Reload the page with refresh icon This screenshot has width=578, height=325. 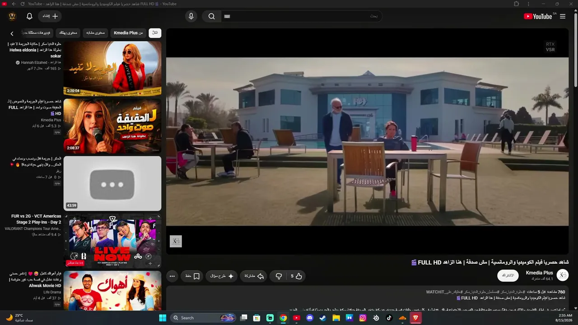[23, 4]
